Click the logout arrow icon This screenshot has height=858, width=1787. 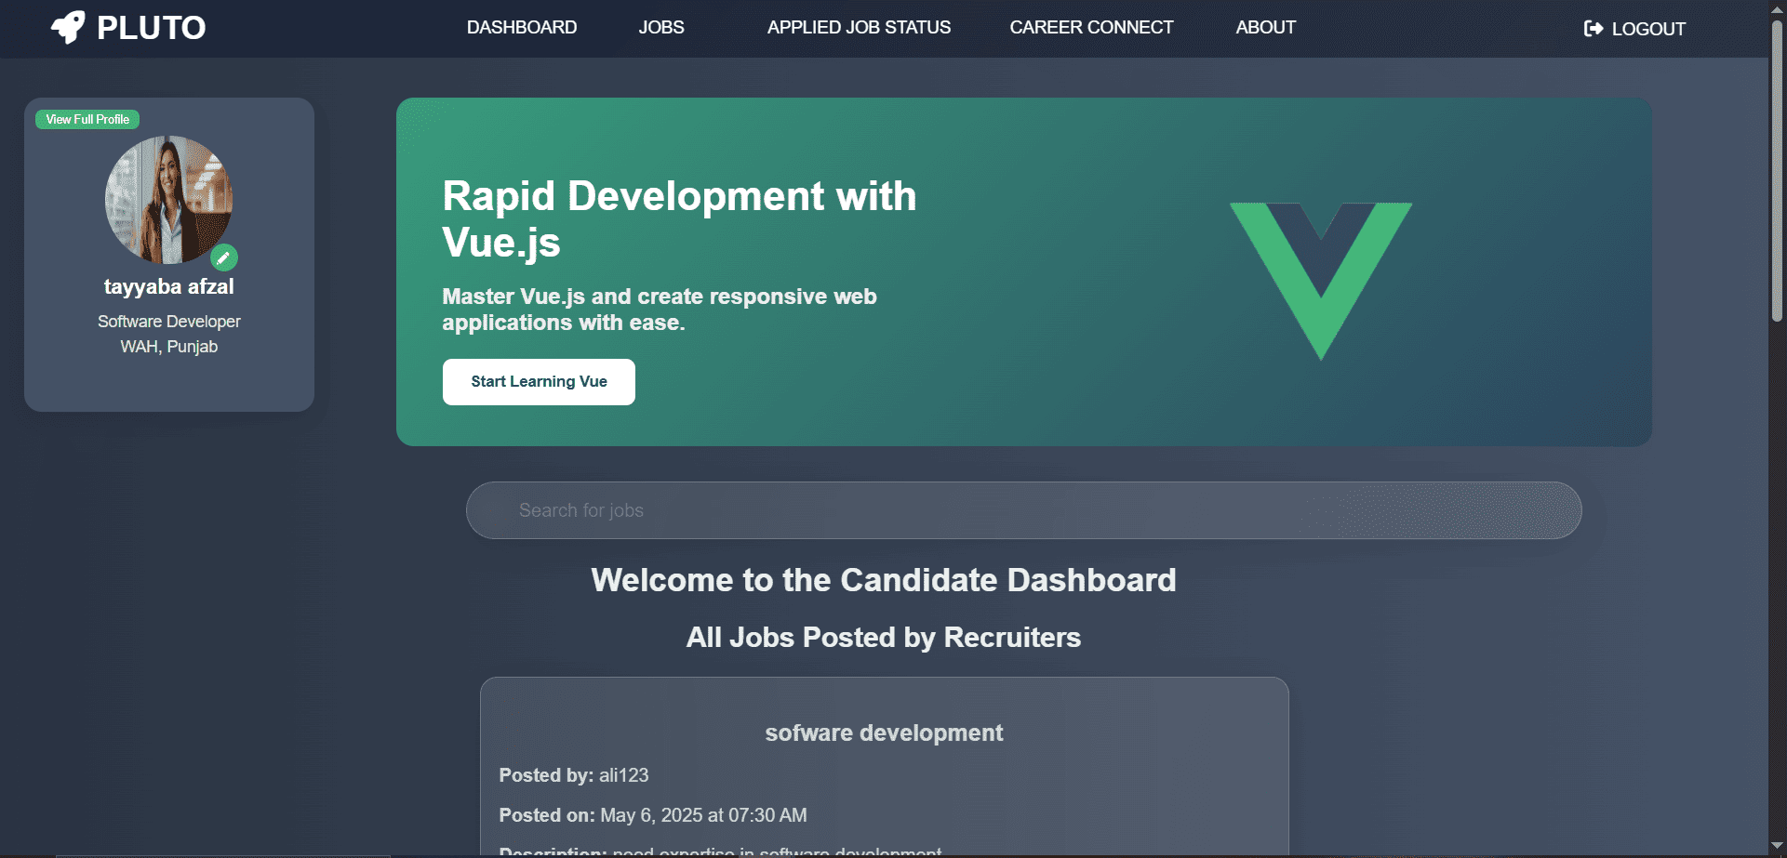click(1593, 29)
